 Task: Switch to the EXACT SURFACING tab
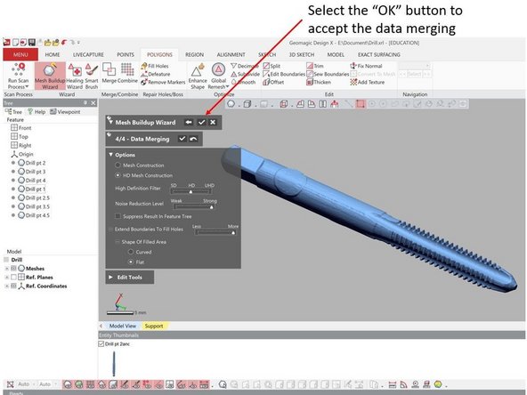pos(379,54)
